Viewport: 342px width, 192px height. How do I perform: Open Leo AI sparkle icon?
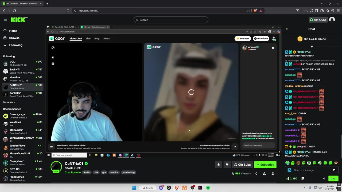coord(327,11)
